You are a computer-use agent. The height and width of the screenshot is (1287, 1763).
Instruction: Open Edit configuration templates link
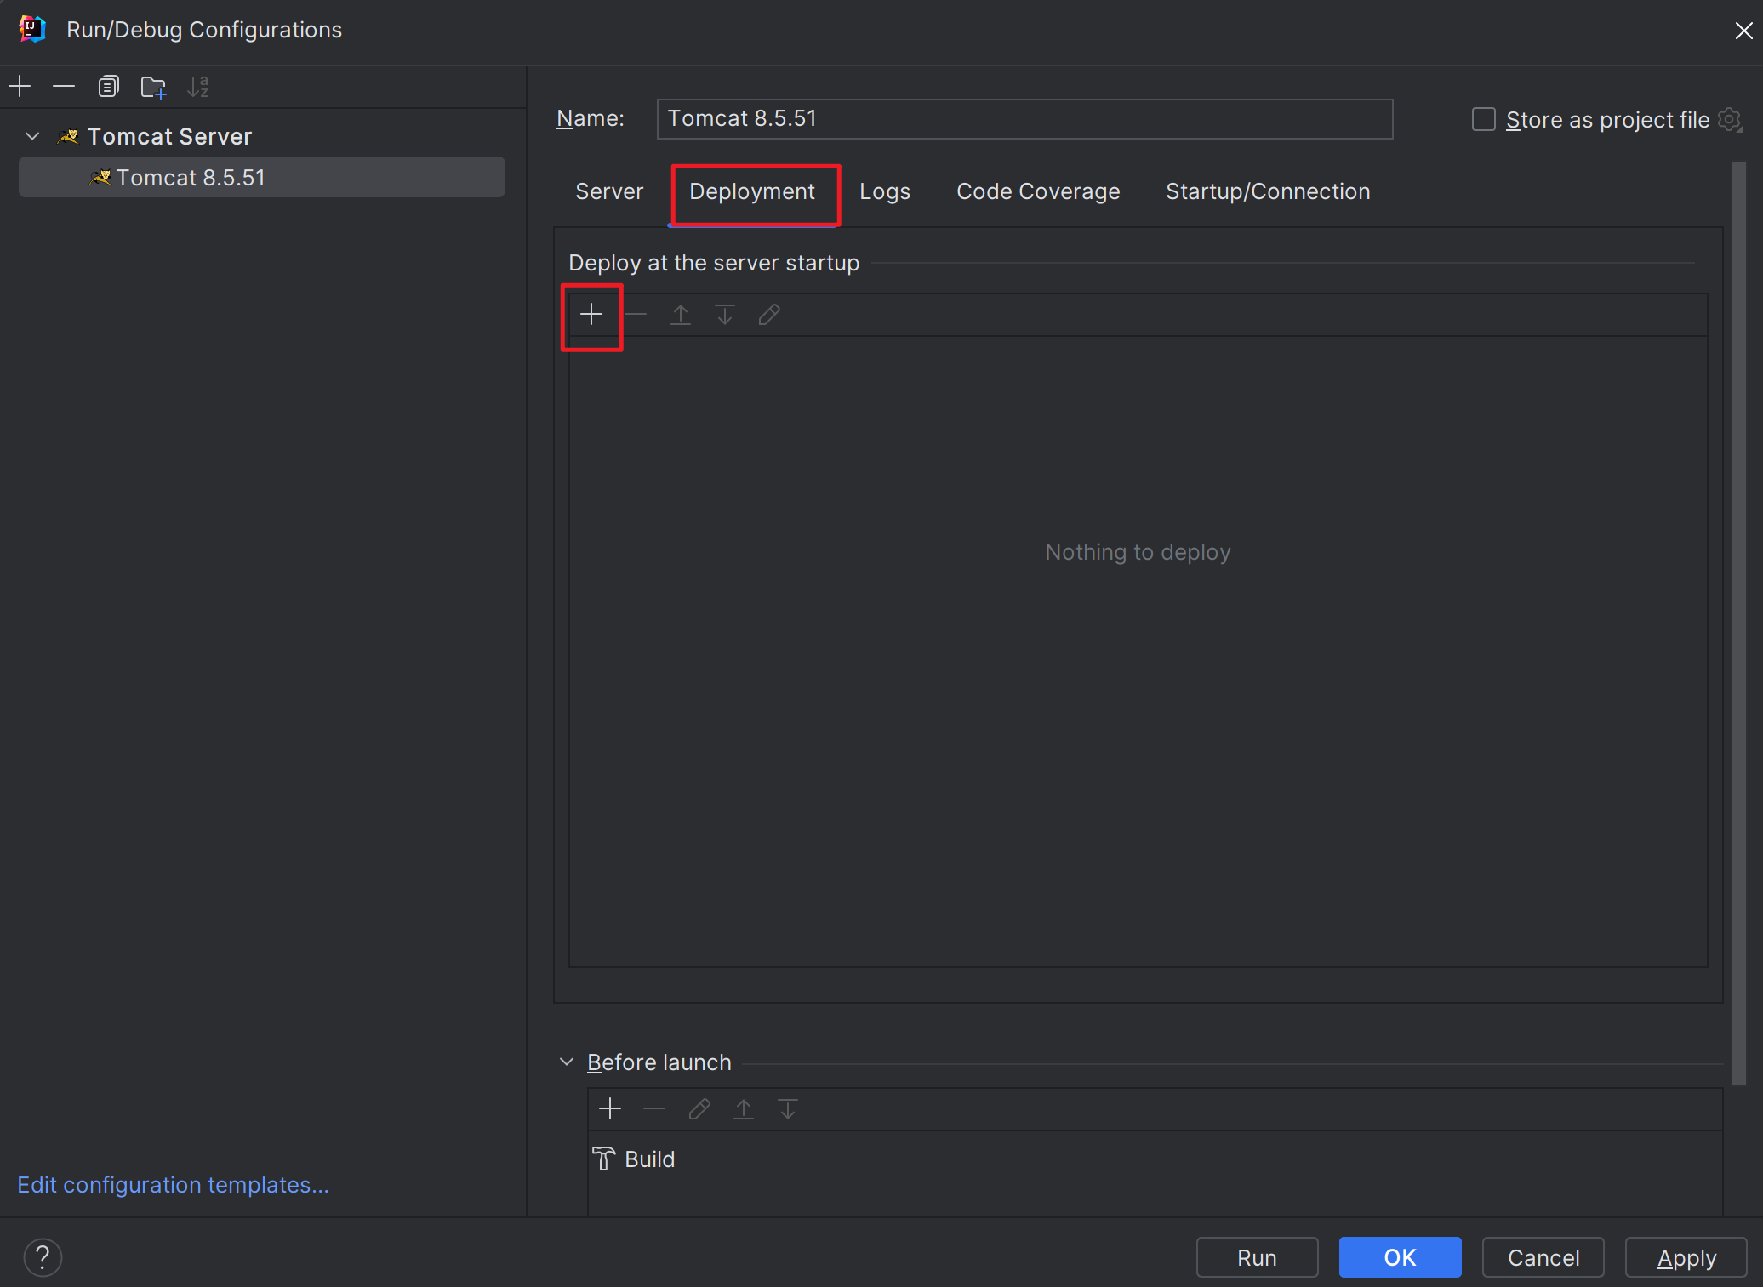(x=173, y=1185)
